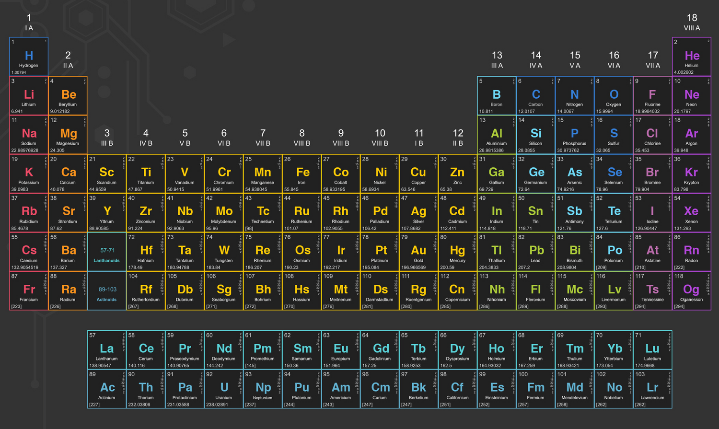Screen dimensions: 719x429
Task: Click the Neon noble gas tile
Action: (x=691, y=95)
